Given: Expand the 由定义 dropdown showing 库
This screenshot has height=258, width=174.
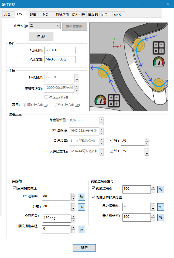Looking at the screenshot, I should point(45,26).
